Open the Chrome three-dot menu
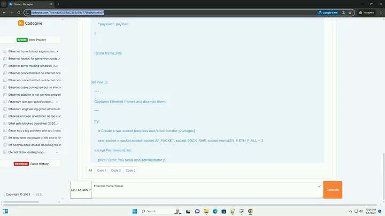The width and height of the screenshot is (385, 216). (x=381, y=12)
